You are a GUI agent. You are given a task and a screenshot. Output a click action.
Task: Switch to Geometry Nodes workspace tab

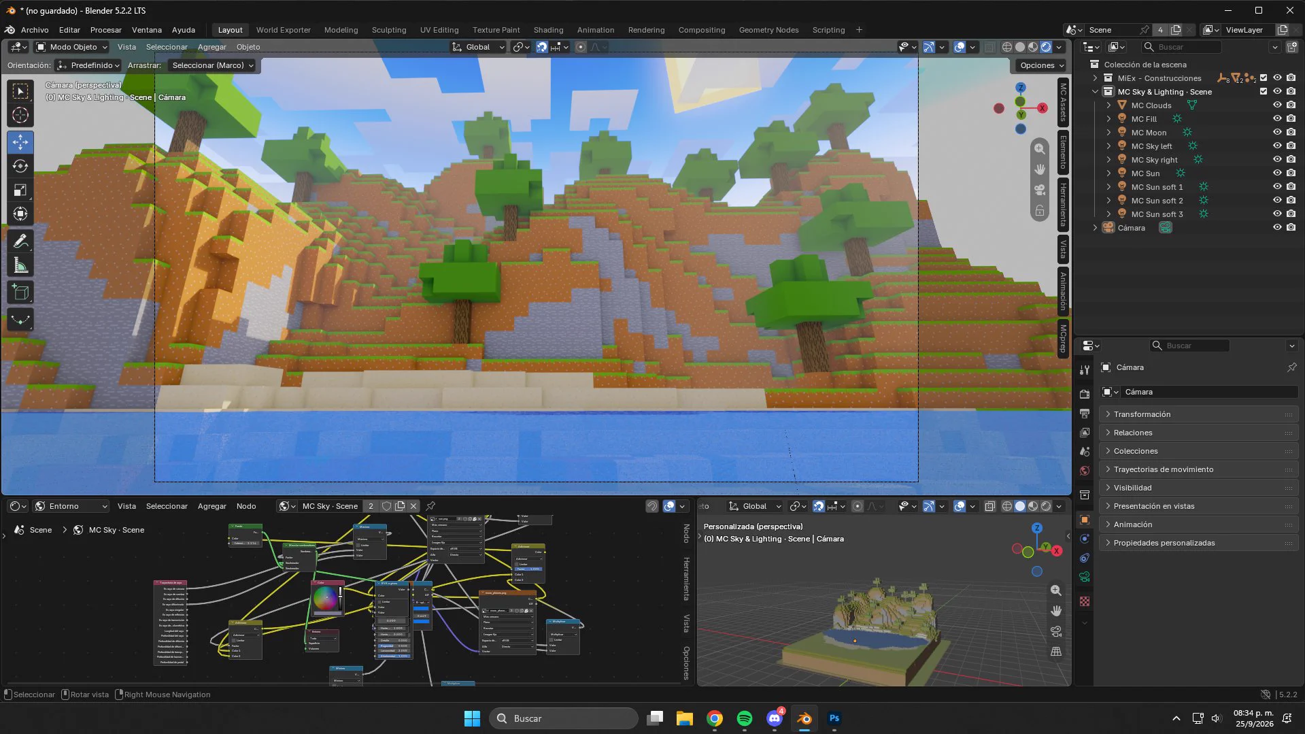tap(768, 30)
